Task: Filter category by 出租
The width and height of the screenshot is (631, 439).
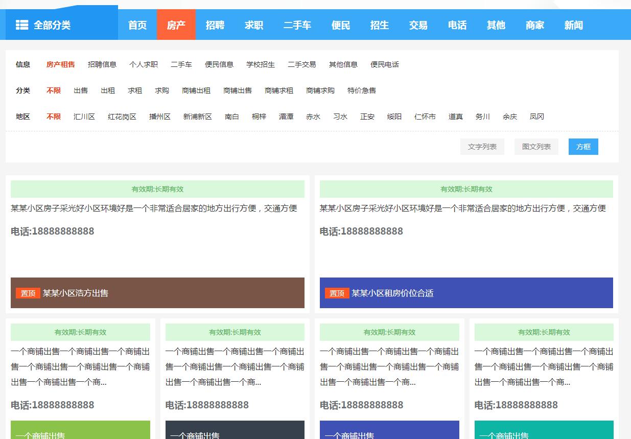Action: point(108,90)
